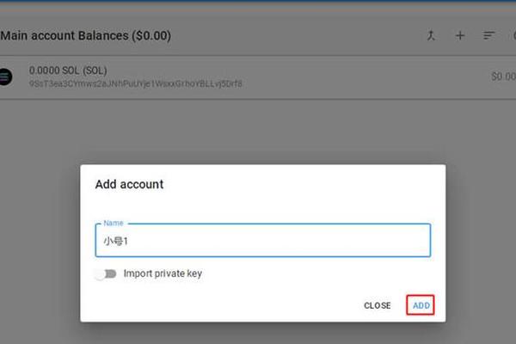The height and width of the screenshot is (344, 516).
Task: Click the Main account Balances heading
Action: pyautogui.click(x=85, y=35)
